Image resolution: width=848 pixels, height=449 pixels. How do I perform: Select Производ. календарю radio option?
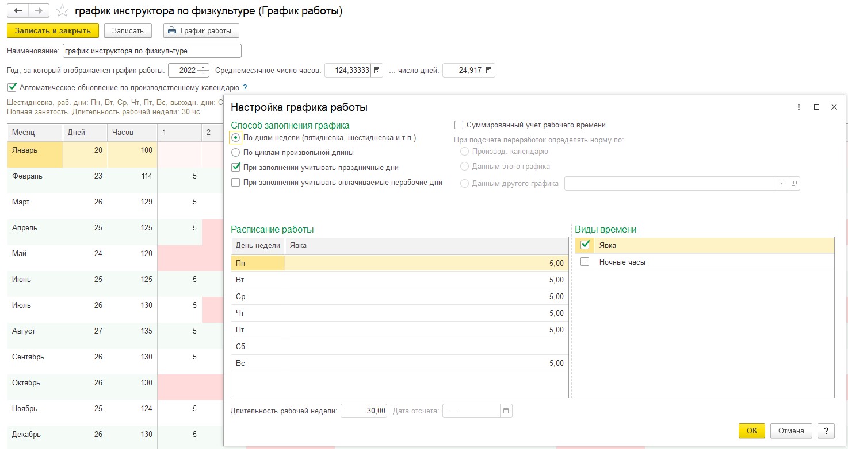(464, 152)
